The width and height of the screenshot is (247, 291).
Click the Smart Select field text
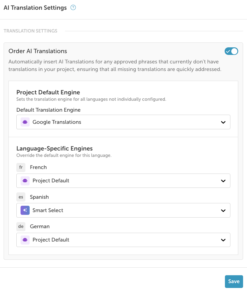click(x=48, y=210)
